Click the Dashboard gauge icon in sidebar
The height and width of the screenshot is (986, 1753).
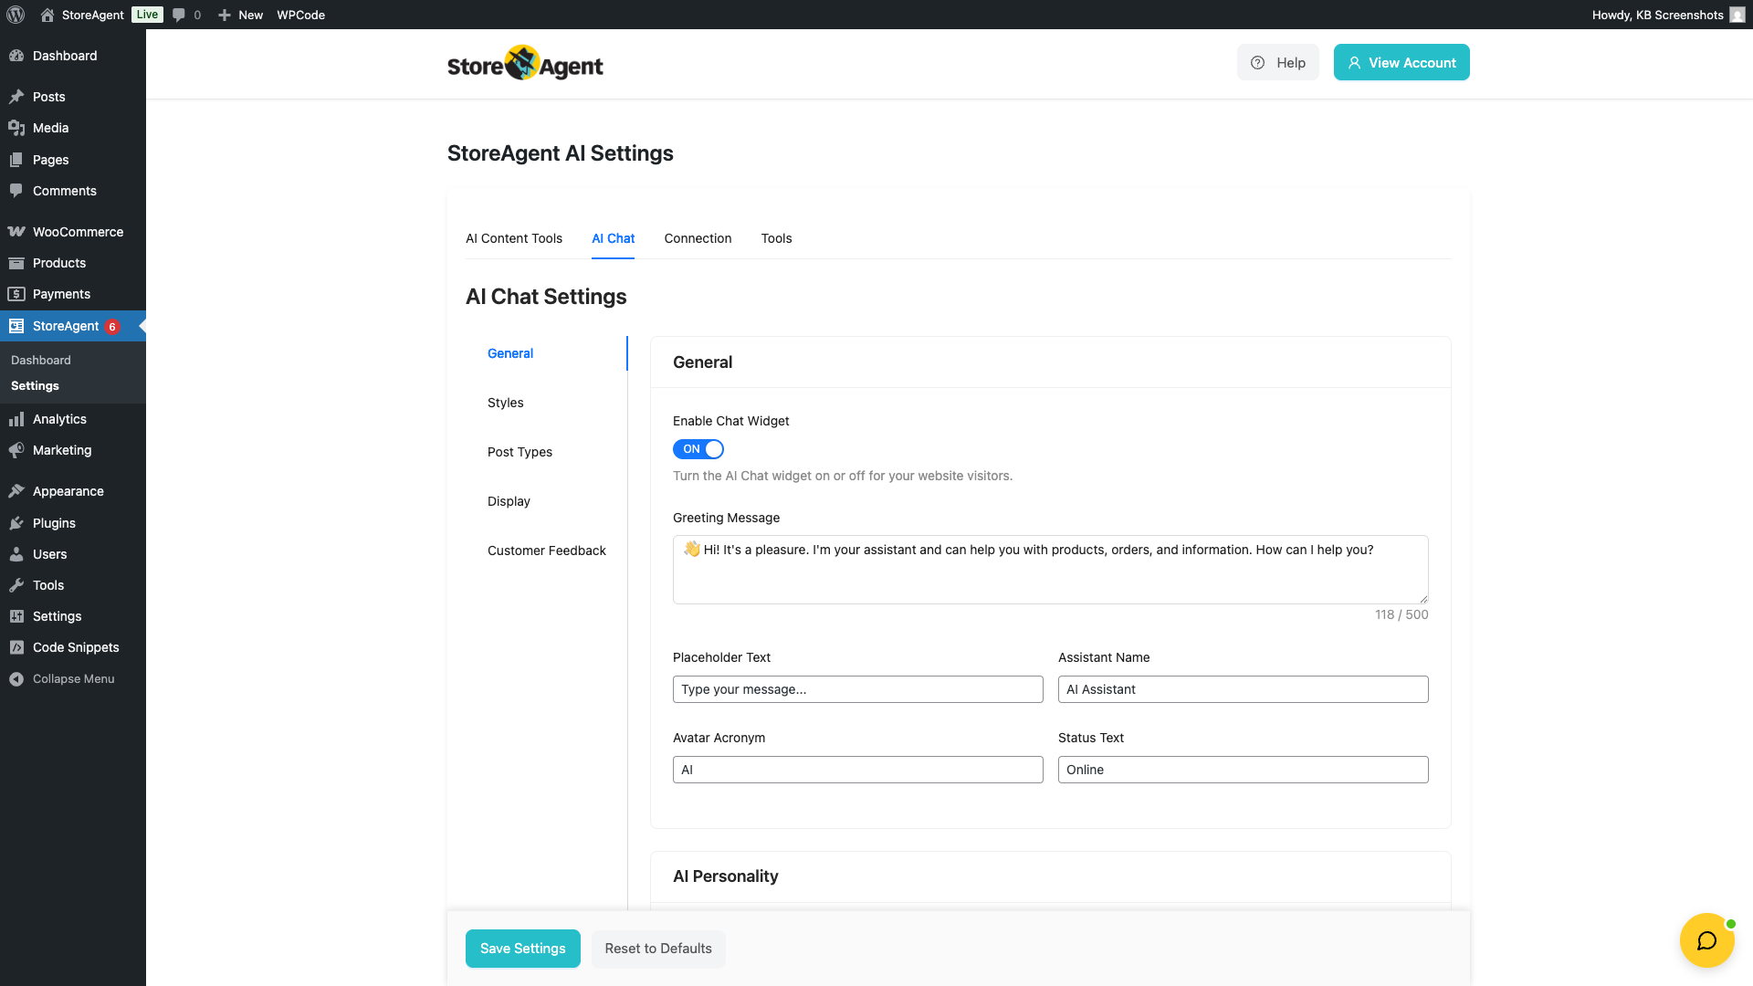click(x=16, y=56)
